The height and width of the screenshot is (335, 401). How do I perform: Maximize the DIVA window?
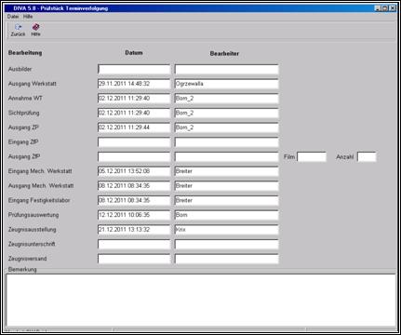(x=385, y=8)
